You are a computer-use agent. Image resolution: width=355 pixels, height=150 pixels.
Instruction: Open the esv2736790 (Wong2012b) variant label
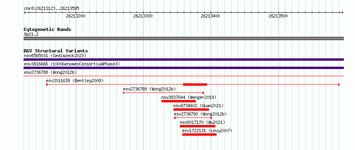point(200,114)
